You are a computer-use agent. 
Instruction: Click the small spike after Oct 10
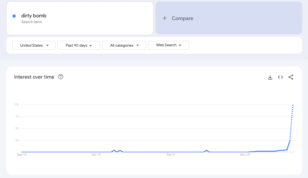click(114, 151)
